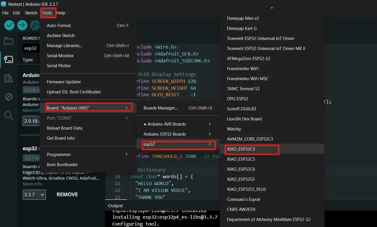Open the Sketch menu
The height and width of the screenshot is (227, 377).
click(x=31, y=13)
